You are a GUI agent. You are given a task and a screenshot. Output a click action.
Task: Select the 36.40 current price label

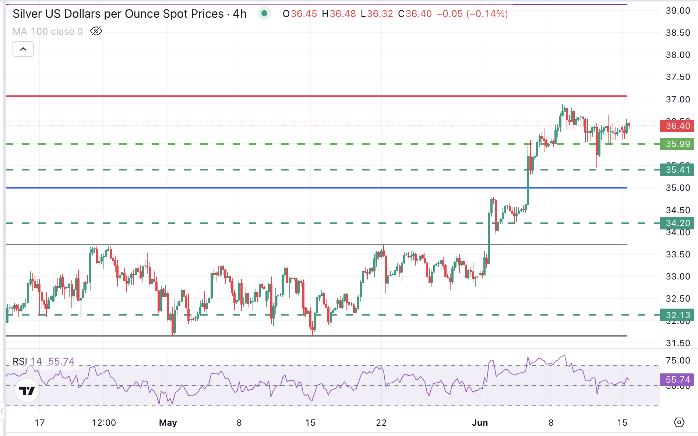(677, 126)
